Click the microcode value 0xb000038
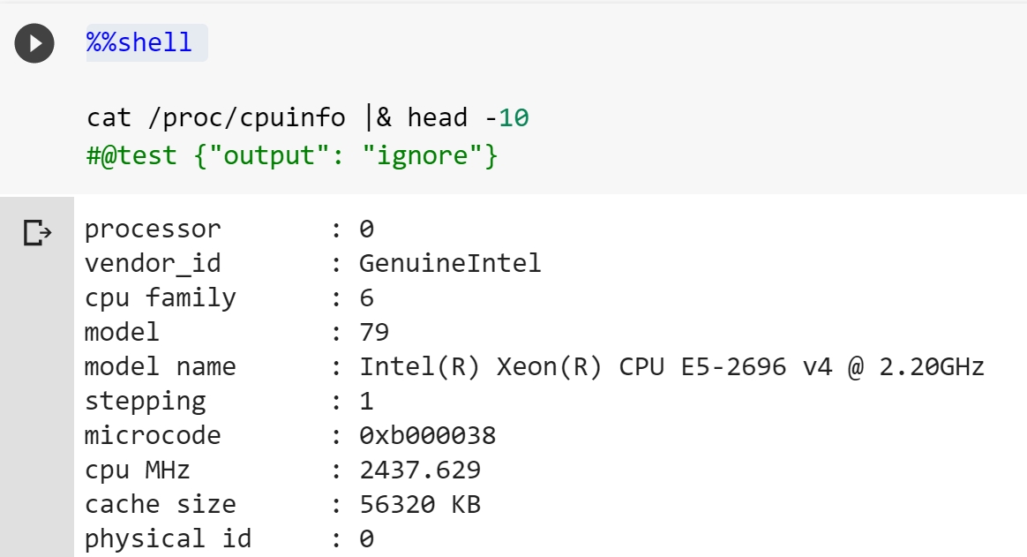 click(x=427, y=436)
